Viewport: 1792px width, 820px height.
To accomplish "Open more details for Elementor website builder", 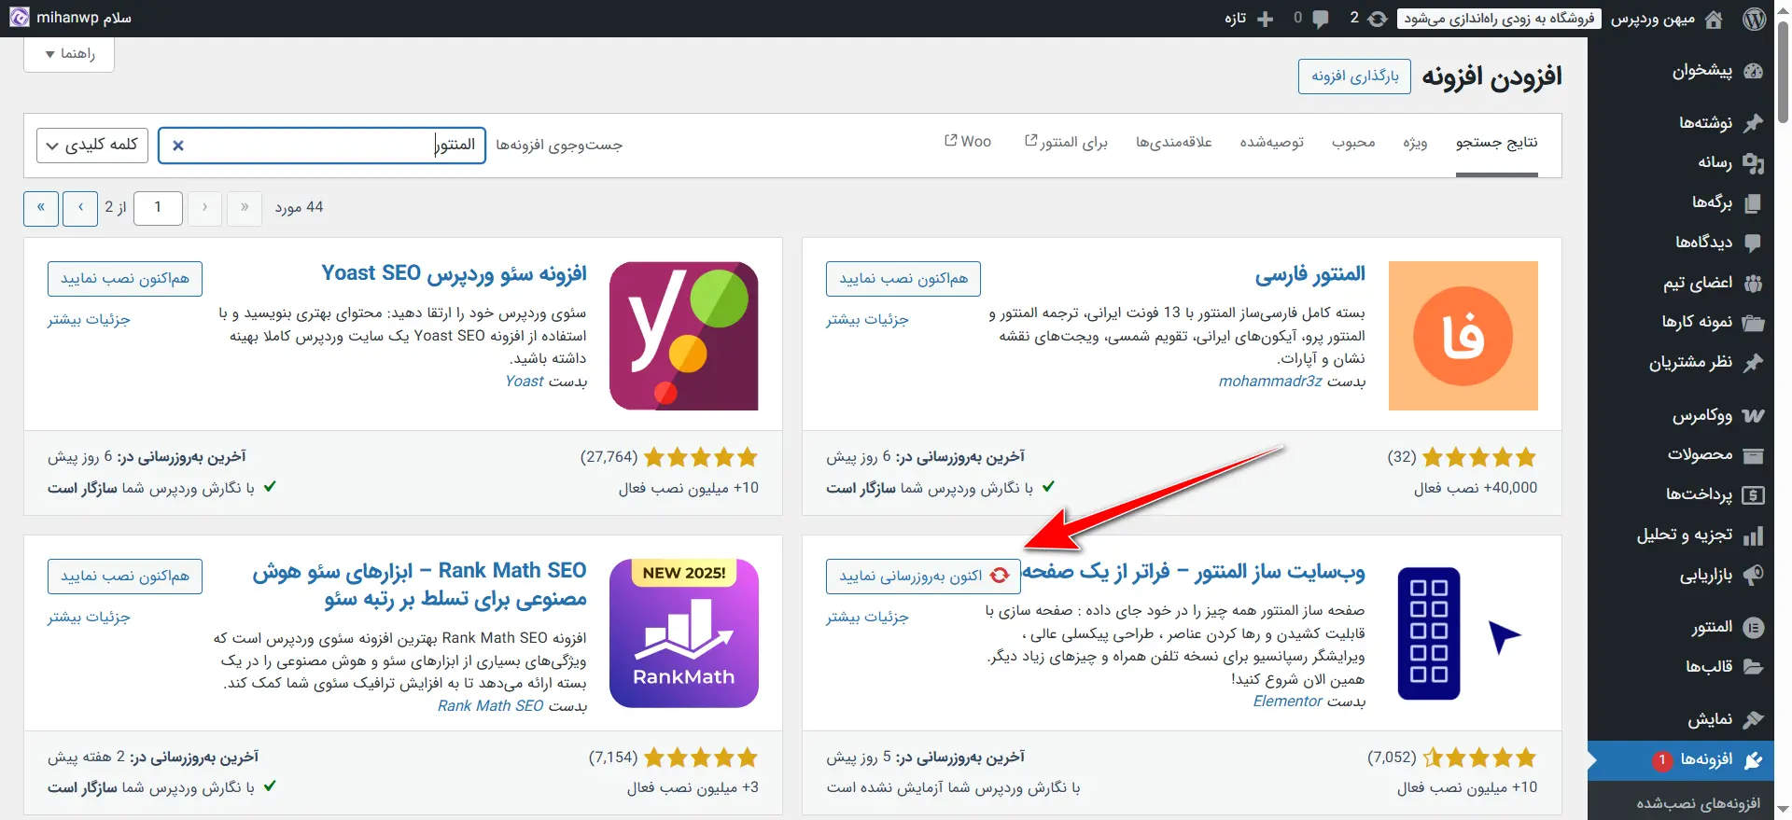I will click(x=867, y=618).
